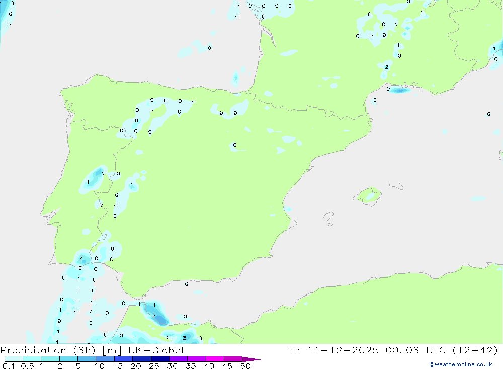Screen dimensions: 503x369
Task: Select the legend swatch between 10 and 15
Action: (x=105, y=359)
